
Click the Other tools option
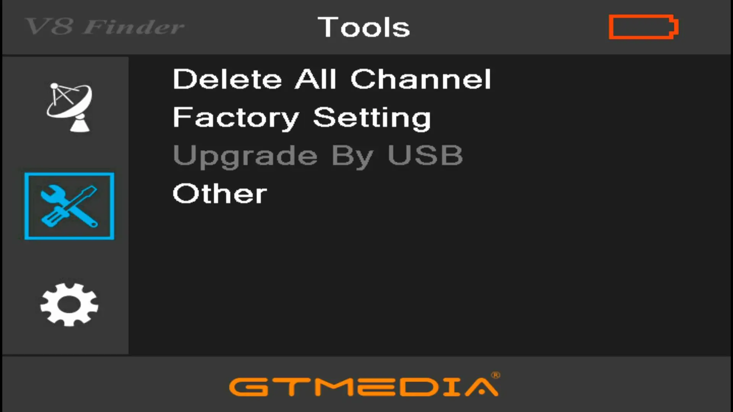click(220, 193)
